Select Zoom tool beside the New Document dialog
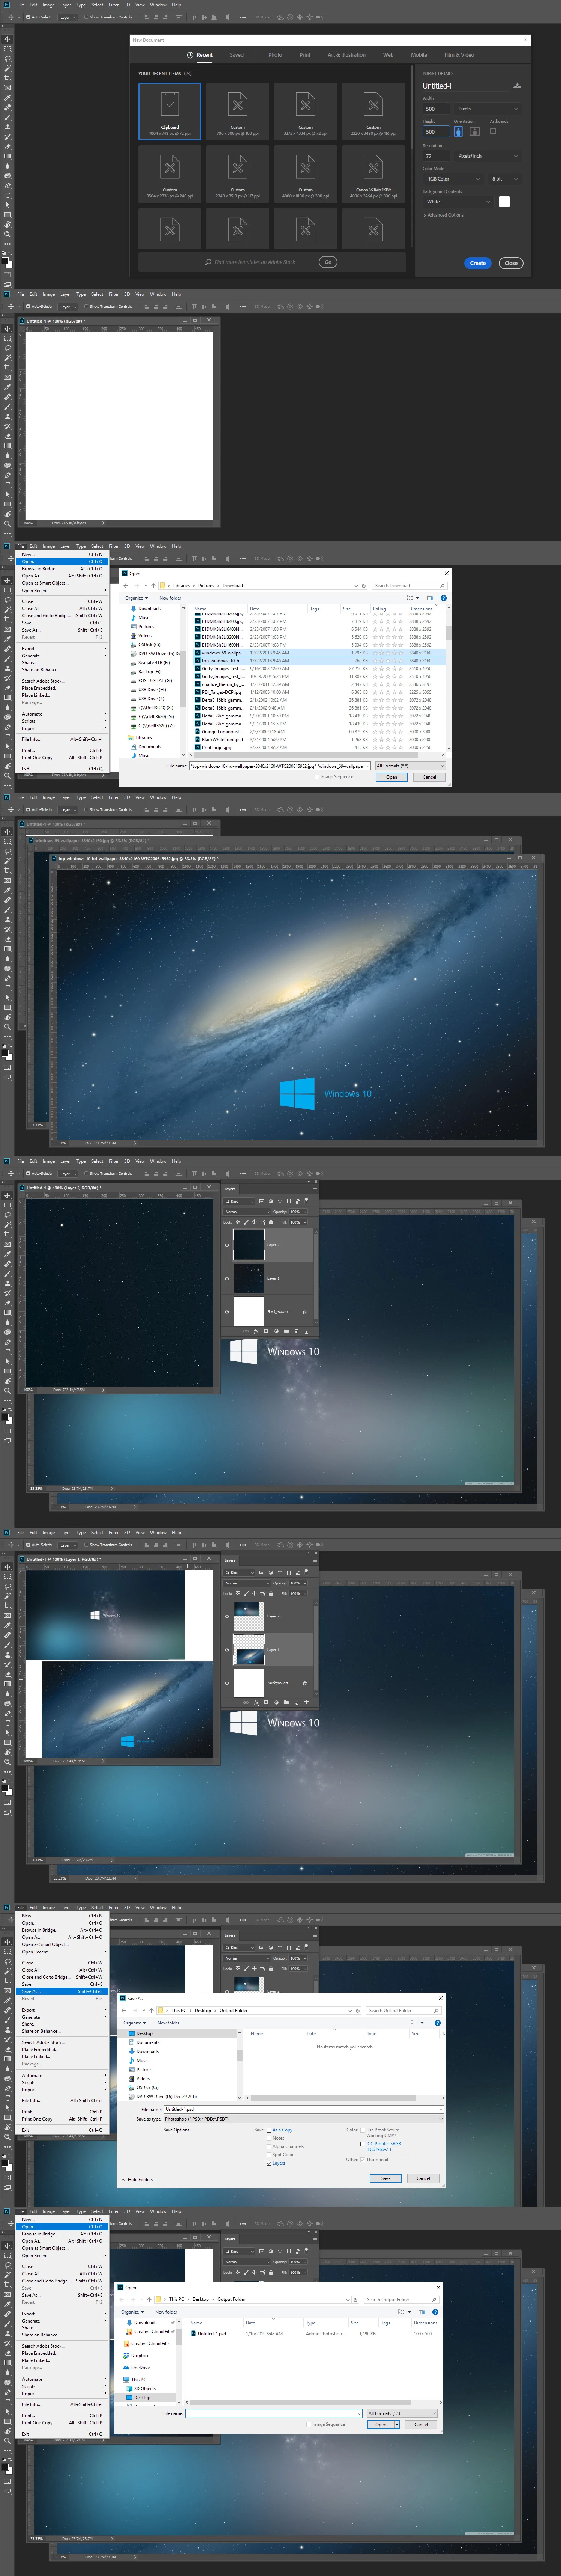 (x=8, y=235)
